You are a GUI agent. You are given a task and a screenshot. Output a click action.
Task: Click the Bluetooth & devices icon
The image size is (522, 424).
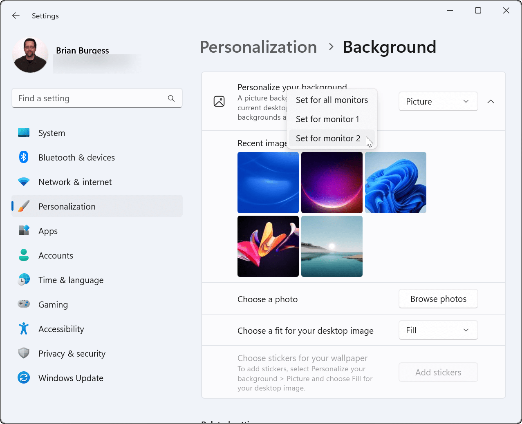[24, 157]
